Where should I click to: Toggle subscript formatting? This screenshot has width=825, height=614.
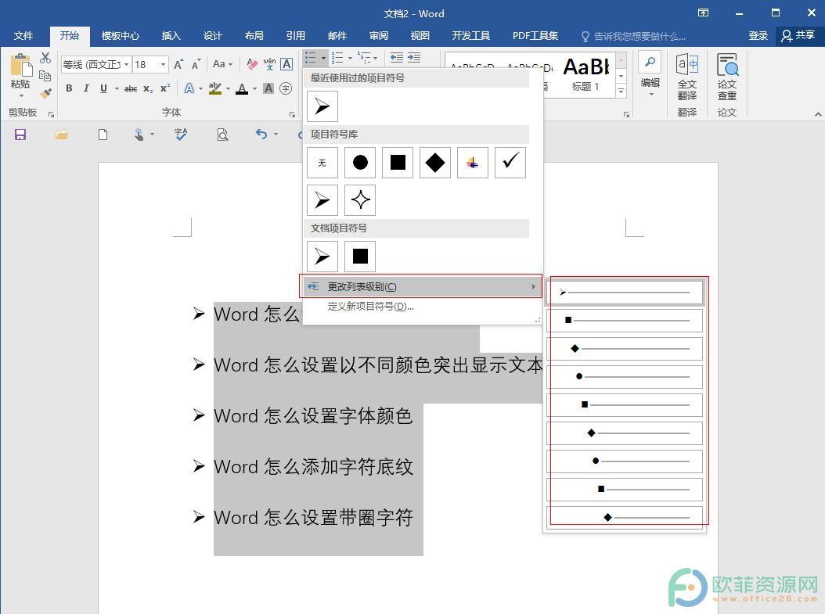pos(149,88)
